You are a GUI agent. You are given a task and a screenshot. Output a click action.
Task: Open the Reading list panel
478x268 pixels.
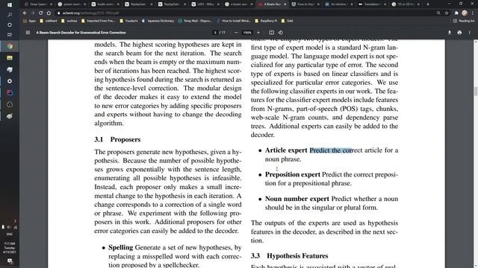(464, 21)
